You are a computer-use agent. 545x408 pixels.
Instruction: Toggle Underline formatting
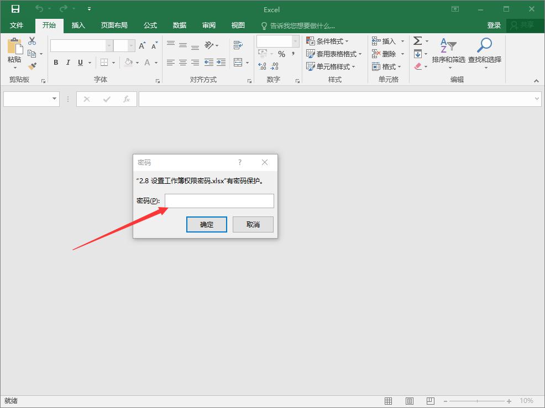pos(81,63)
